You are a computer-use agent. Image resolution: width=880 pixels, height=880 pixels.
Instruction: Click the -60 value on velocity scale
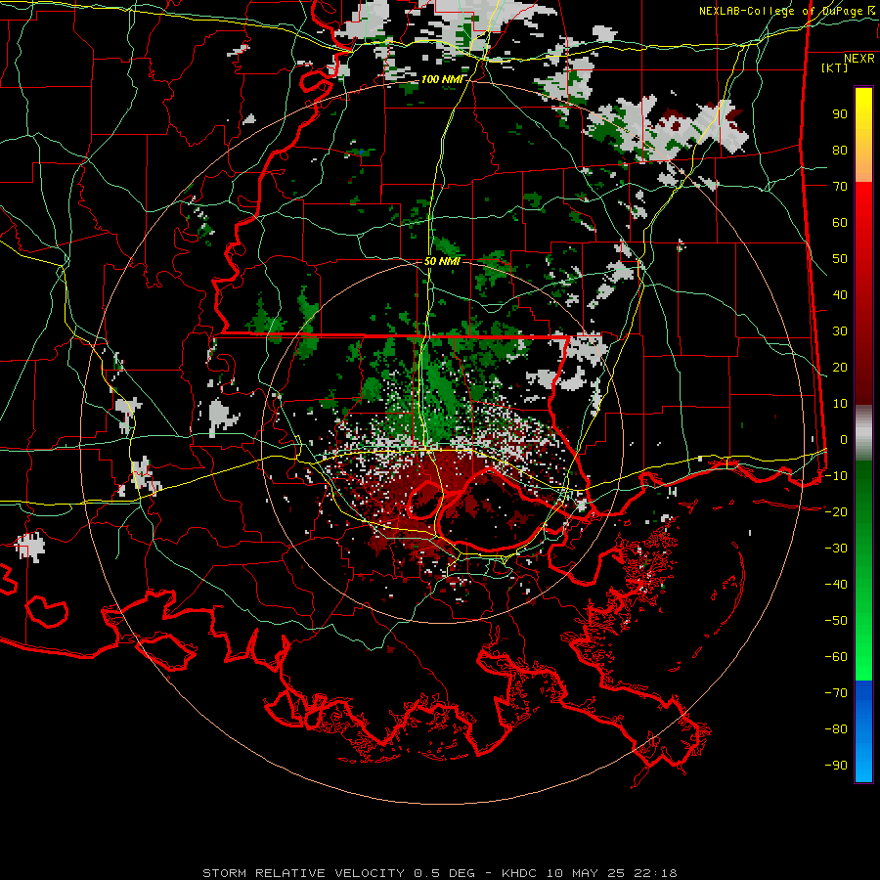836,657
